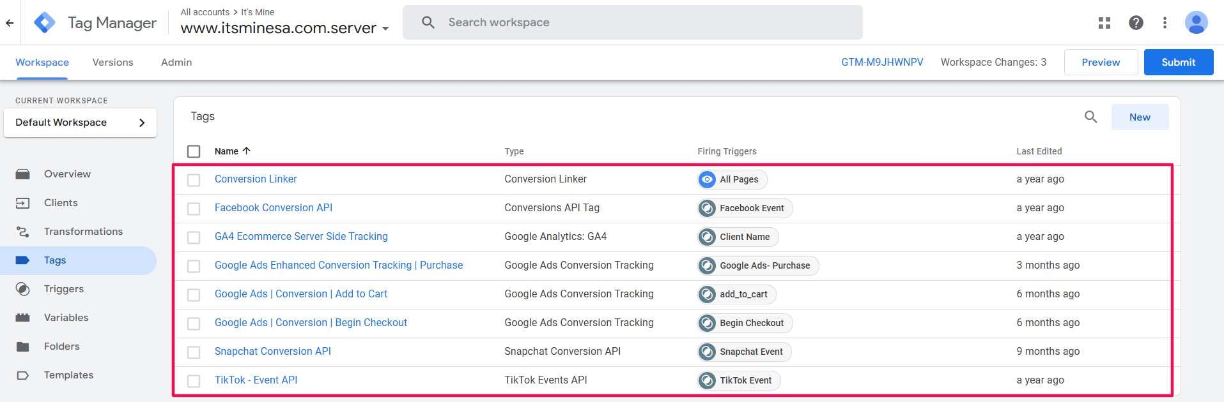Viewport: 1224px width, 402px height.
Task: Click the 3 months ago cell
Action: click(x=1048, y=265)
